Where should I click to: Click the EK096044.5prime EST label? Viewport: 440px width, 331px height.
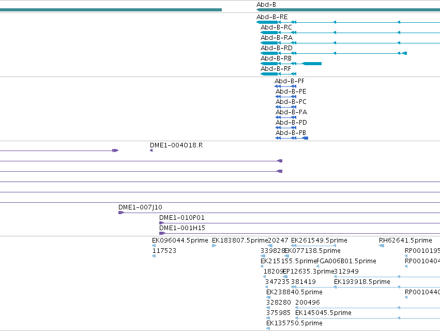(x=180, y=240)
